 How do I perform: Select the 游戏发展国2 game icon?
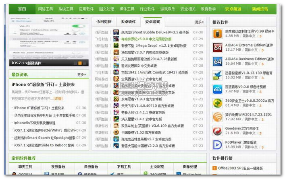116,66
